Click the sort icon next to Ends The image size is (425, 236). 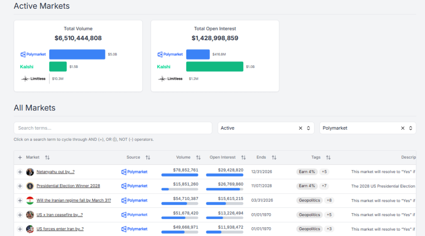pos(274,157)
